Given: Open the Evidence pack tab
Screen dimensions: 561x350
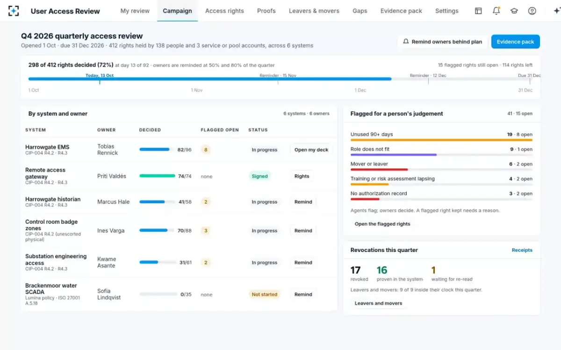Looking at the screenshot, I should pos(401,11).
